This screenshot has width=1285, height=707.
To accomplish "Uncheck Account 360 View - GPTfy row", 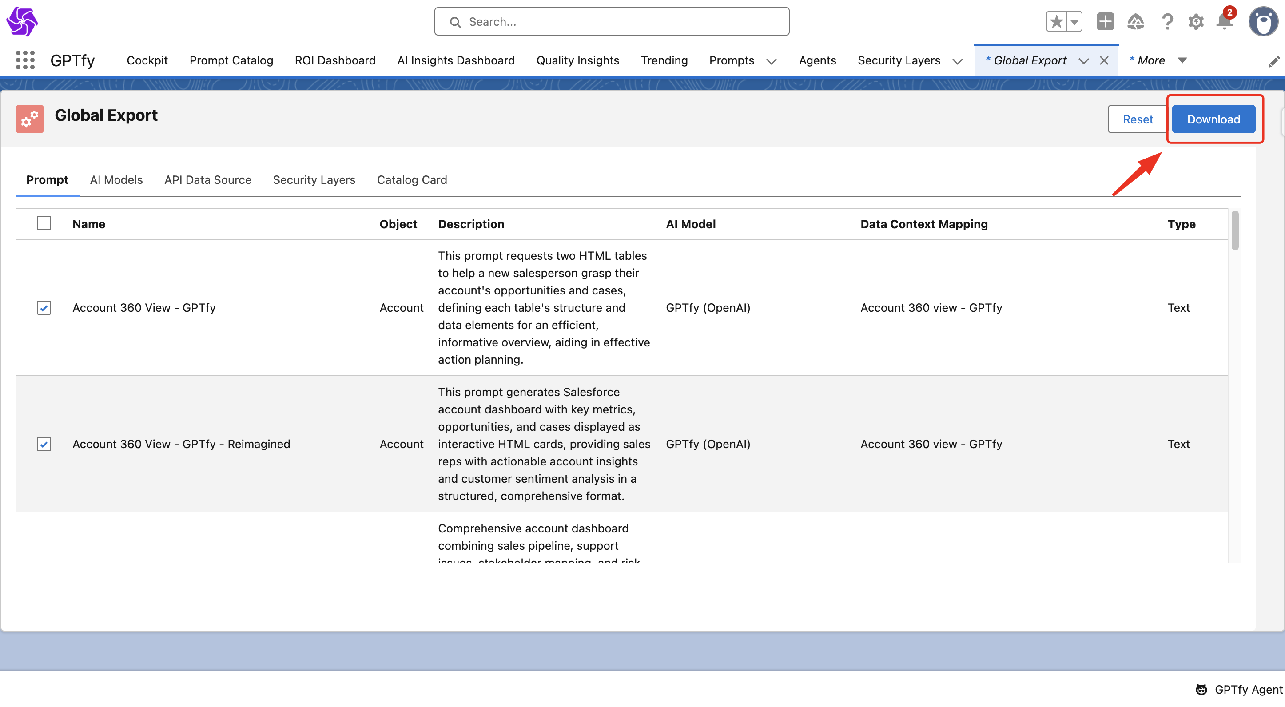I will [44, 308].
